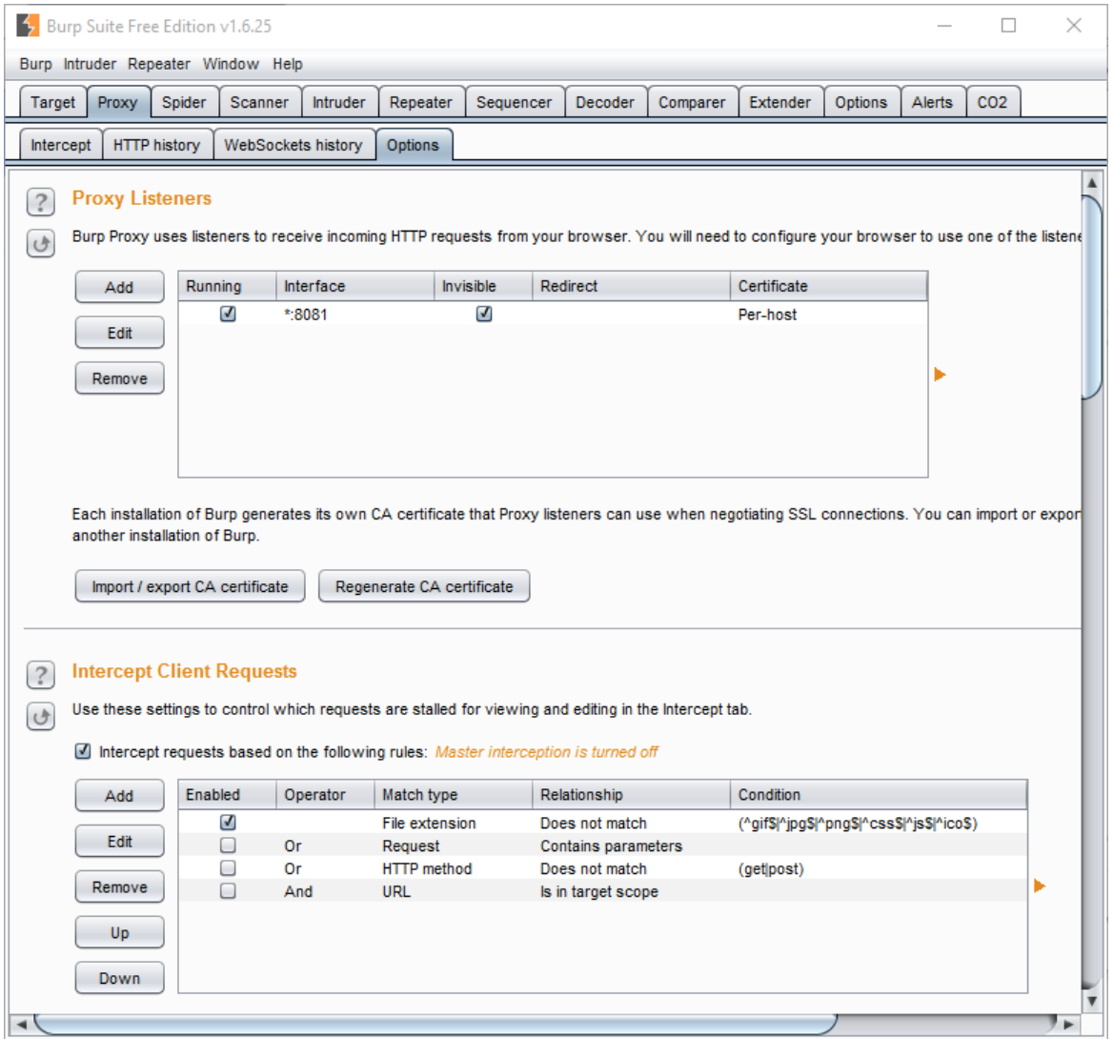Select the *:8081 interface cell

pos(354,314)
